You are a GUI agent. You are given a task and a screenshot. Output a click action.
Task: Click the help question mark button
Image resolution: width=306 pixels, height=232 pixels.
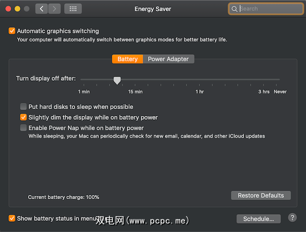point(293,218)
